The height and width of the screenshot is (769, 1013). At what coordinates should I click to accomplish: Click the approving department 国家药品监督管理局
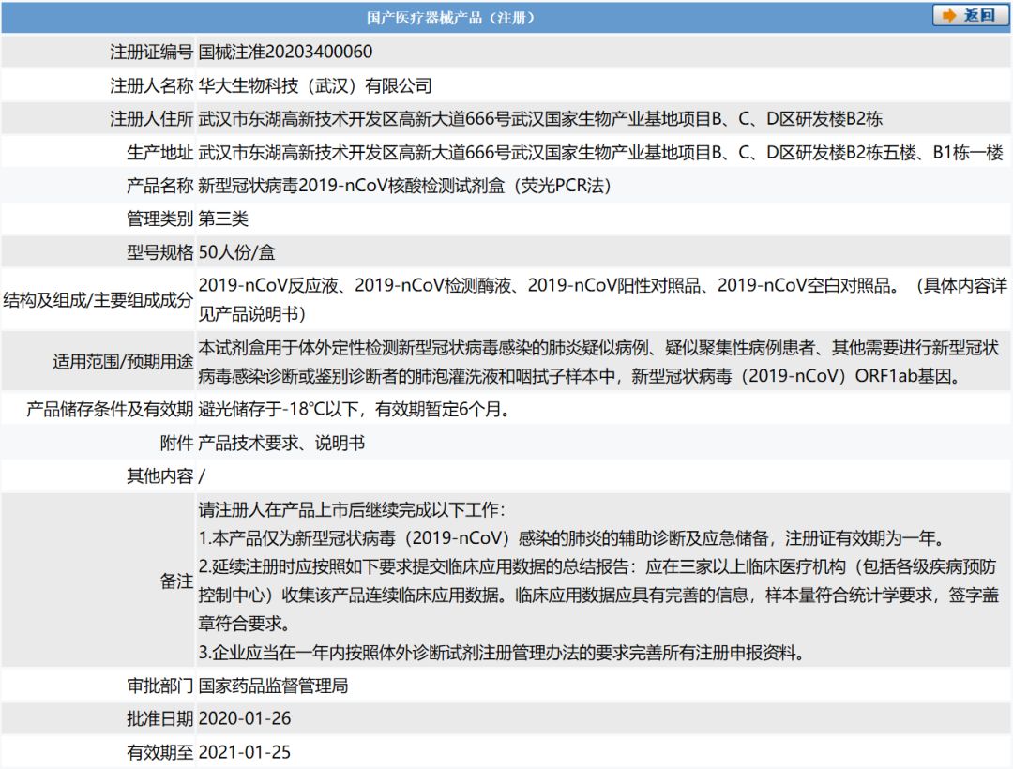coord(273,686)
